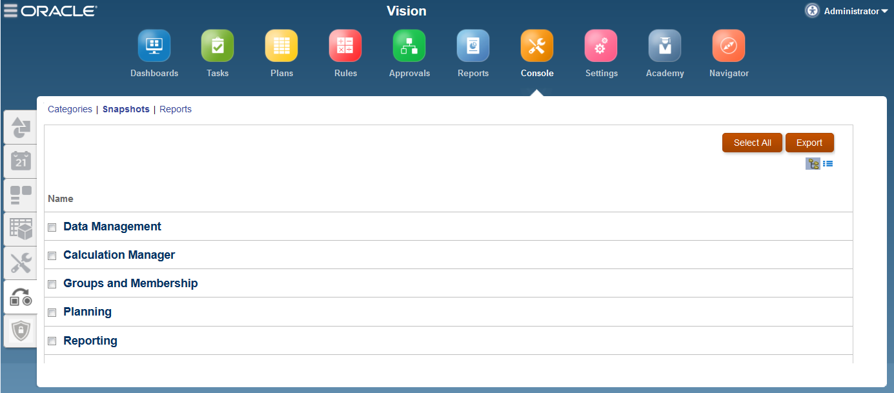Screen dimensions: 894x393
Task: Click the accessibility icon beside Administrator
Action: click(x=812, y=11)
